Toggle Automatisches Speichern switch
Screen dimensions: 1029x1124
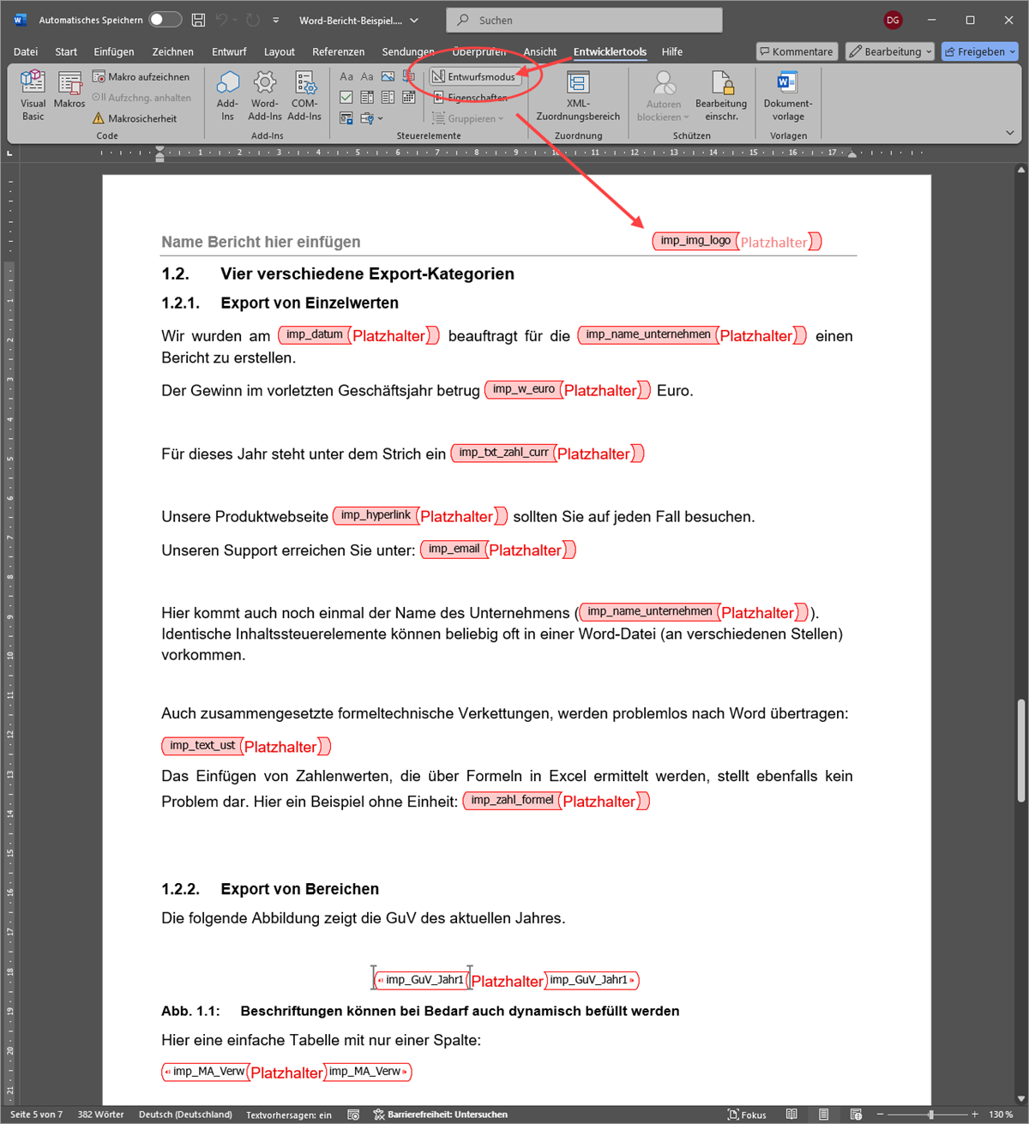click(165, 20)
